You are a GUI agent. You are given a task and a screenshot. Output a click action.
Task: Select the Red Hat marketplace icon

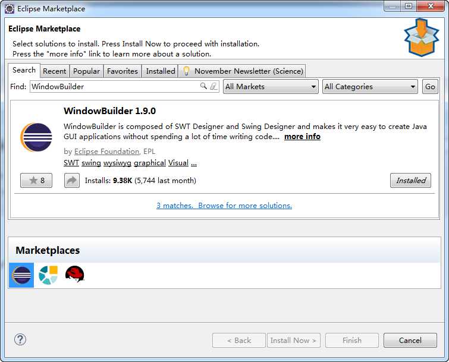(x=75, y=274)
